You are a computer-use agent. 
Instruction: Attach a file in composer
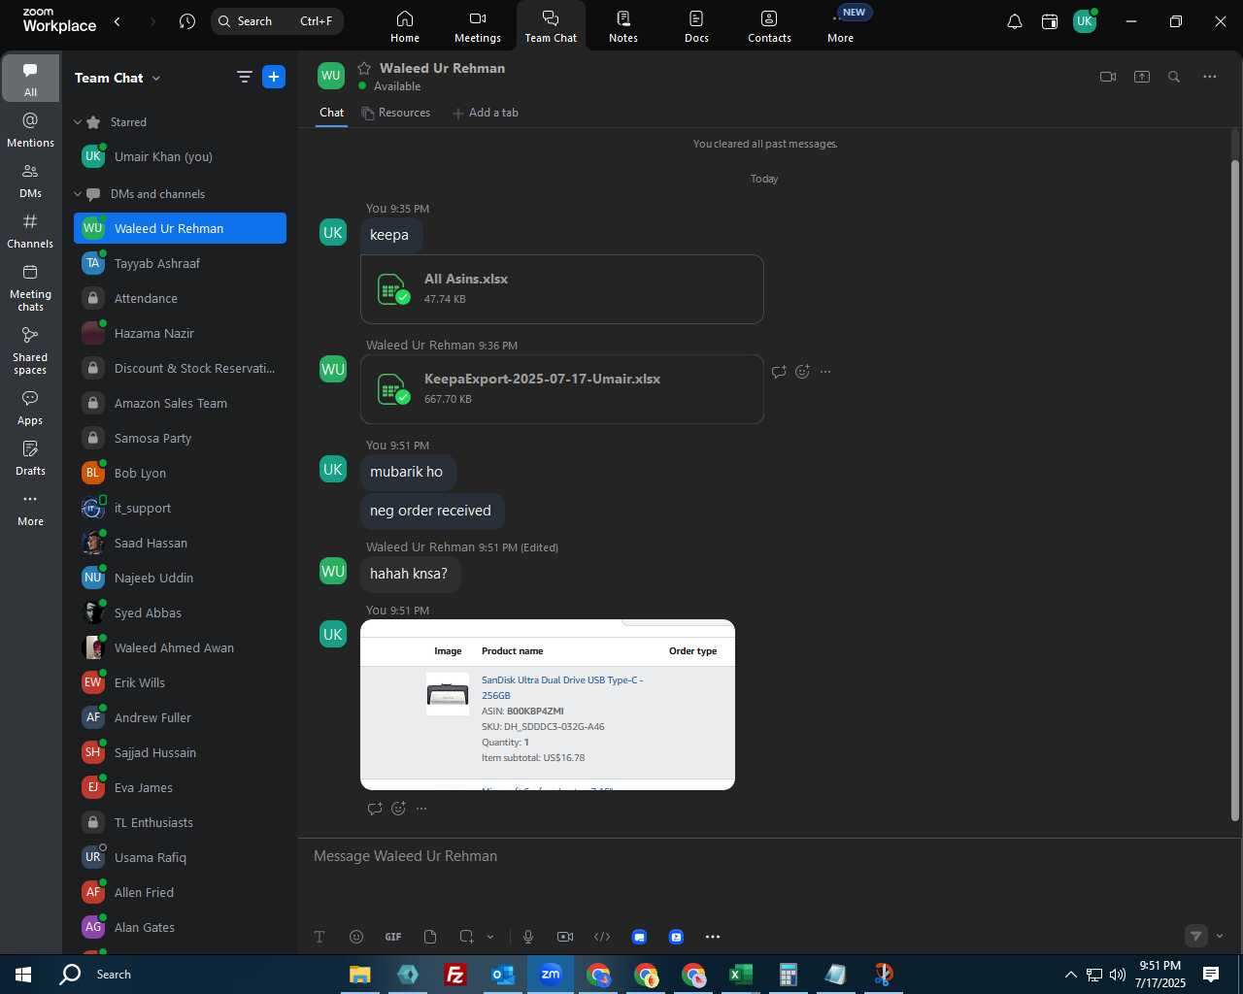tap(430, 937)
